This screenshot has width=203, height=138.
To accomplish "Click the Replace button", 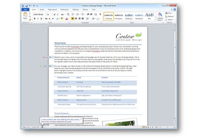I will pos(170,17).
